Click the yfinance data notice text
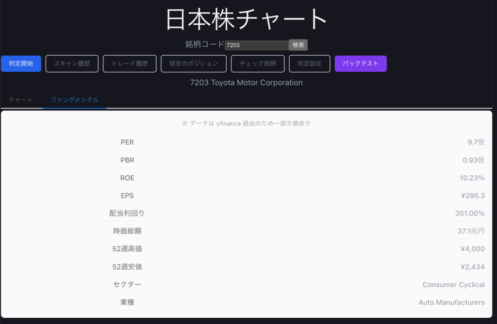 (x=246, y=123)
